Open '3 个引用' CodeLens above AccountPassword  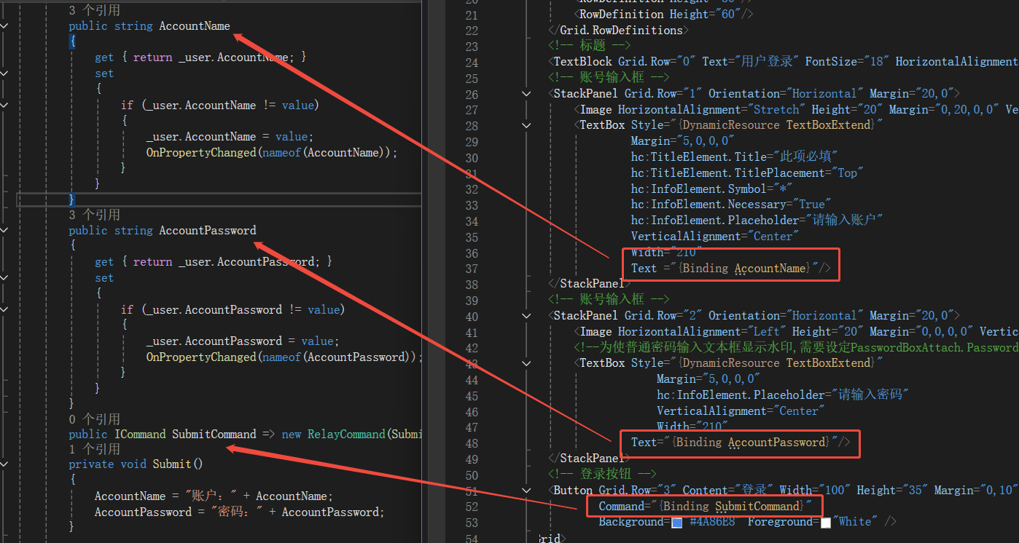[95, 215]
